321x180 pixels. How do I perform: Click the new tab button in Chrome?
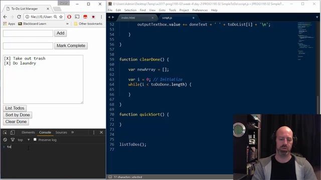click(x=57, y=9)
